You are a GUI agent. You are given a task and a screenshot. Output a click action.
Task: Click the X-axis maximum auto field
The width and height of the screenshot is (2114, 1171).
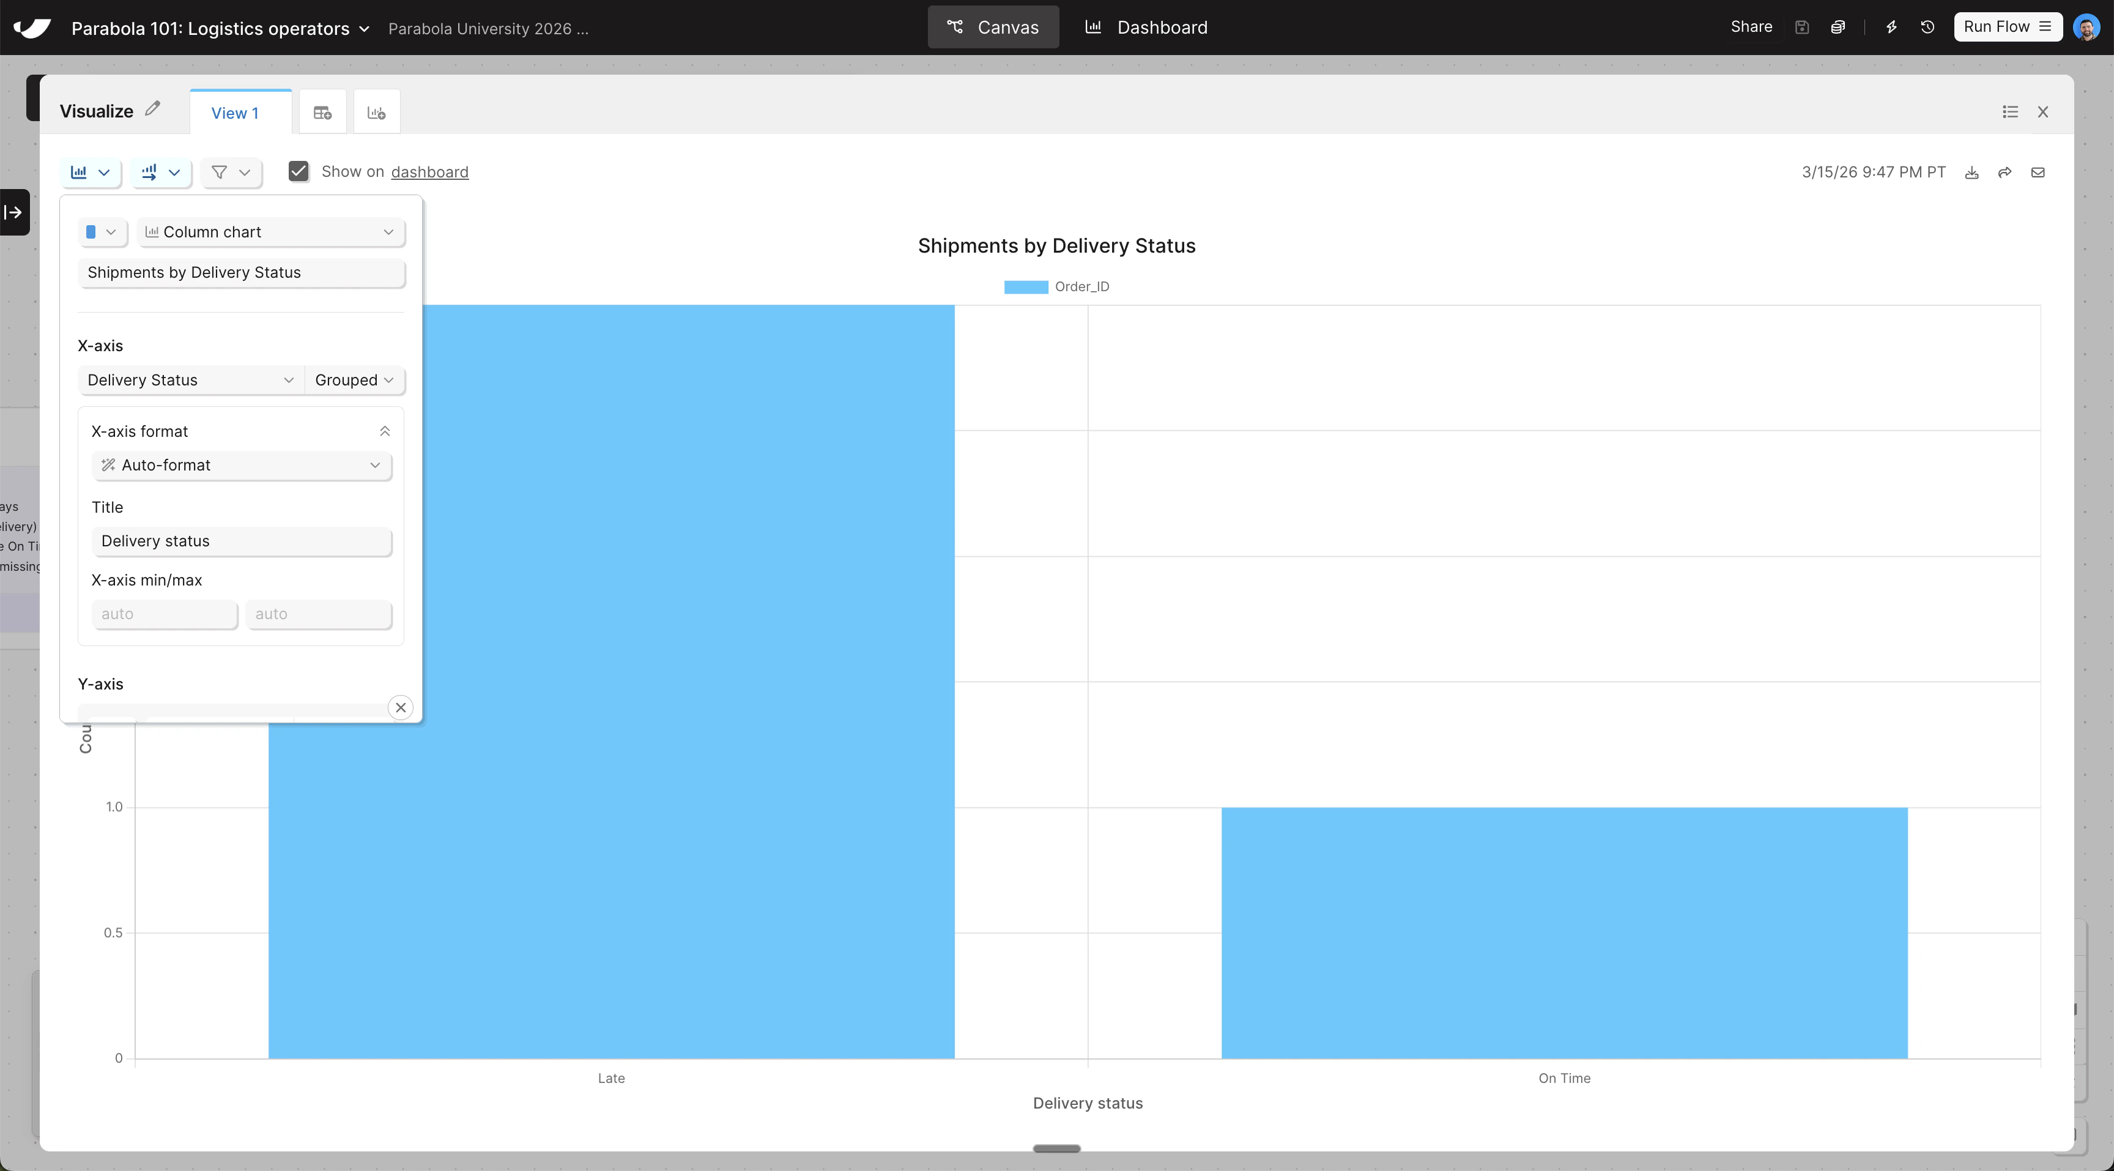[319, 614]
